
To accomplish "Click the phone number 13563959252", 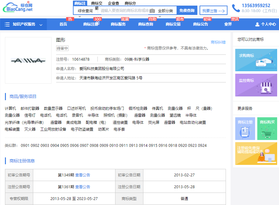I will [256, 6].
